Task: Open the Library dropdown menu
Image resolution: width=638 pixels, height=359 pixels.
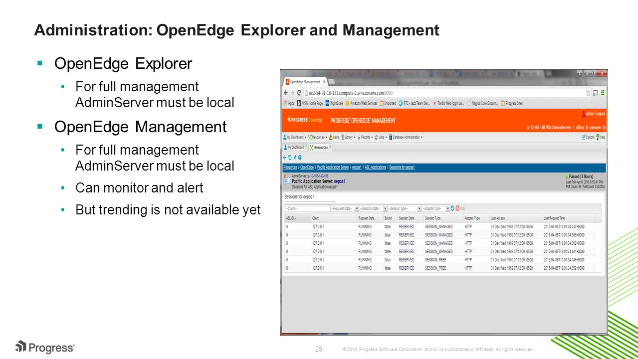Action: point(348,137)
